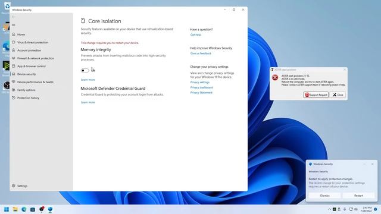
Task: Open Family options
Action: pos(26,90)
